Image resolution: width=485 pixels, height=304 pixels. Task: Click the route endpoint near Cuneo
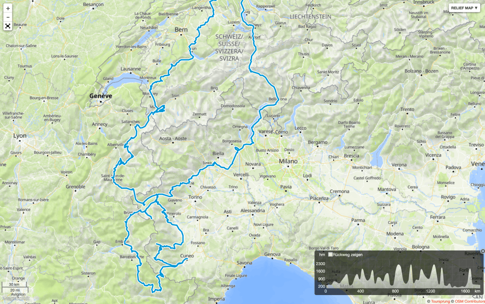pos(186,259)
